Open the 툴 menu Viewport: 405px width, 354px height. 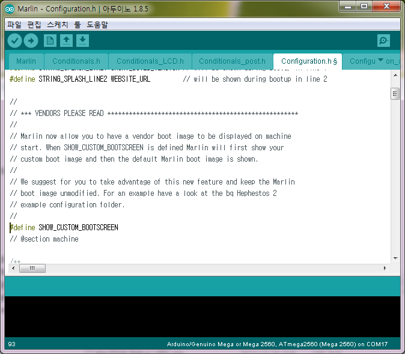pos(78,25)
